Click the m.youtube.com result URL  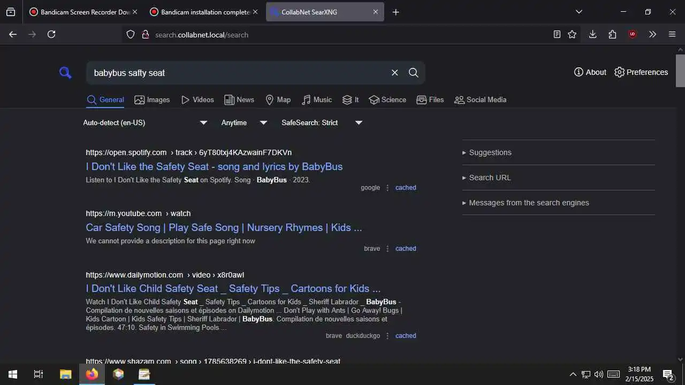click(138, 213)
